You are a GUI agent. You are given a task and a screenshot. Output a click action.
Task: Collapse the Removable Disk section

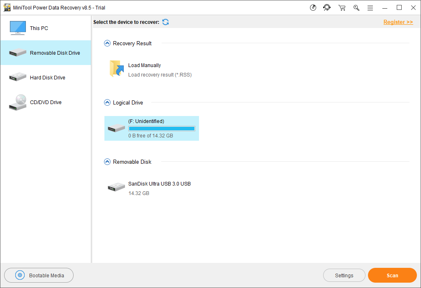pyautogui.click(x=107, y=162)
